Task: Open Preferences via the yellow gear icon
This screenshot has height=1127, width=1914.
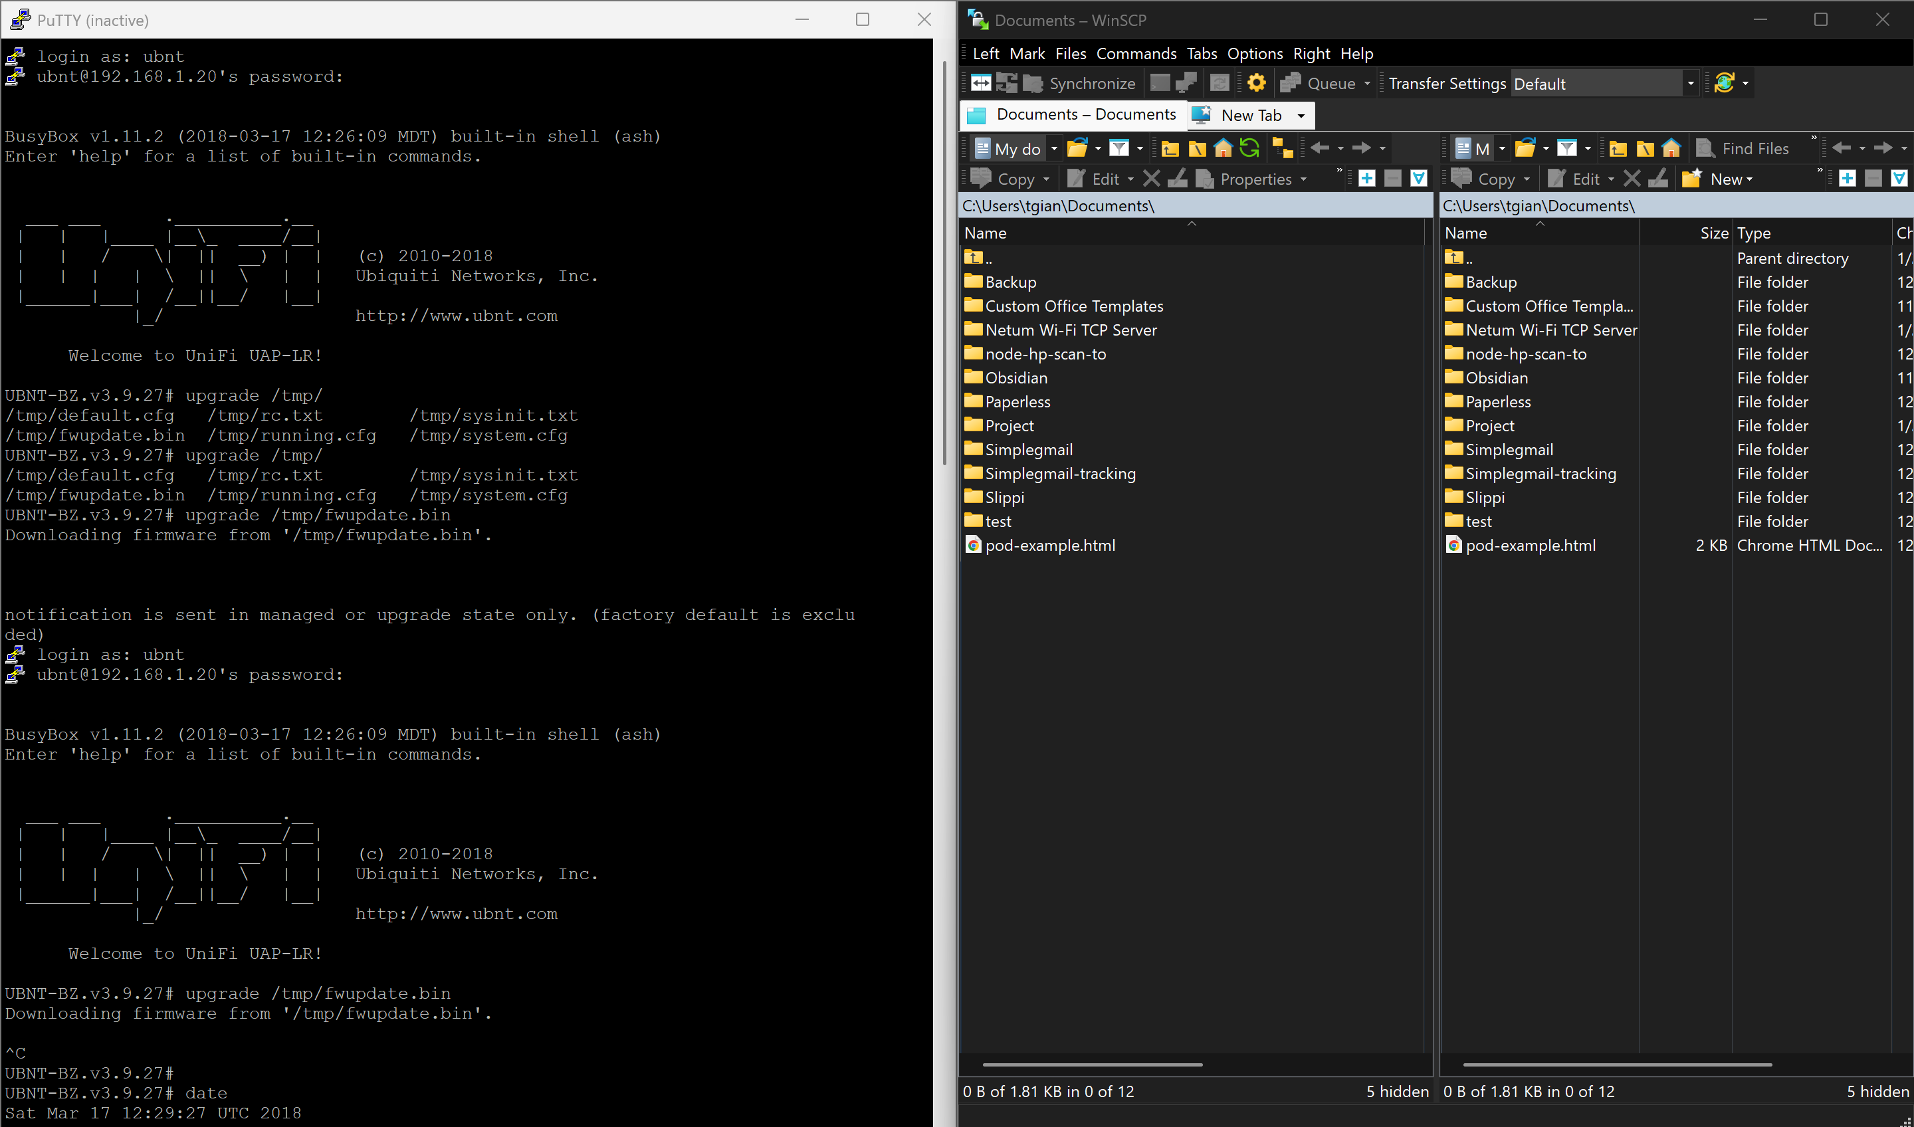Action: [x=1256, y=83]
